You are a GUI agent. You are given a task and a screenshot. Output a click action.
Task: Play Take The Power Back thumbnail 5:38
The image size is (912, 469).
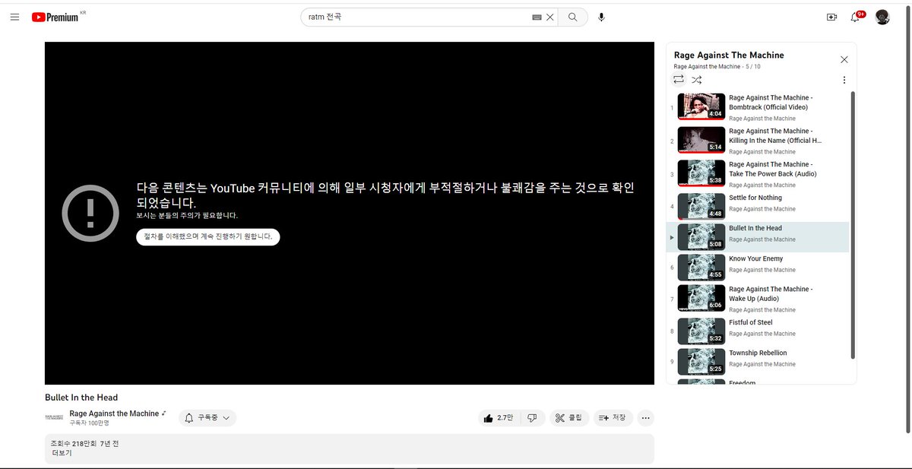pos(701,173)
